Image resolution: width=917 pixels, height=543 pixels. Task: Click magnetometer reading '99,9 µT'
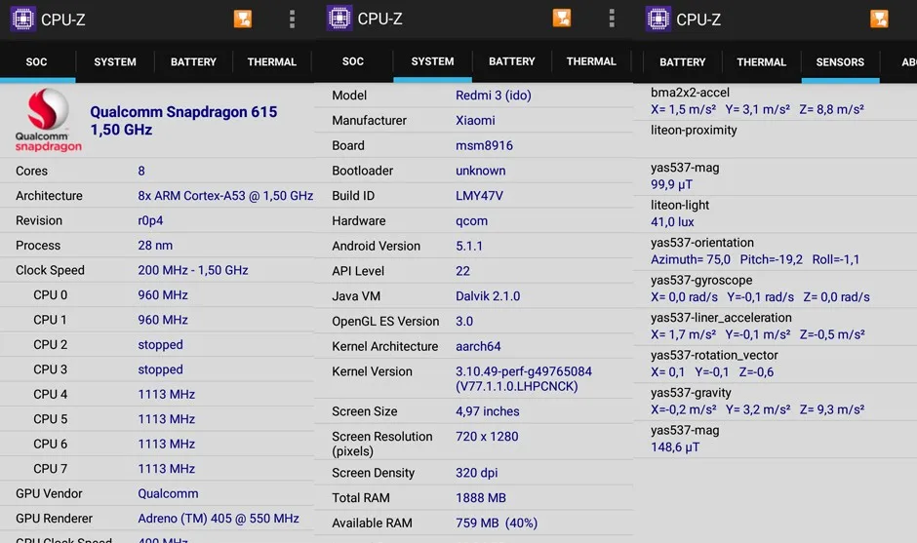671,184
